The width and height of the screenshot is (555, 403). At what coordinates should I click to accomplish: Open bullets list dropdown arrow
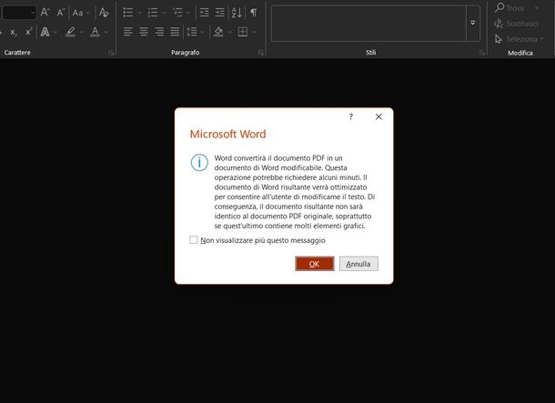139,13
